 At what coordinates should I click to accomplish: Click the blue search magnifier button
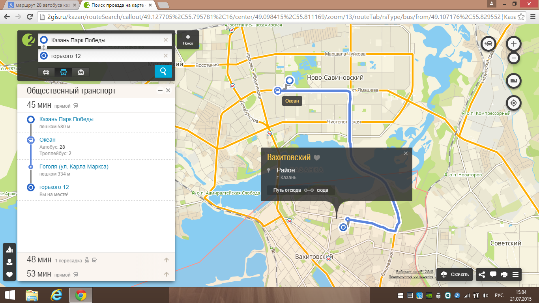click(163, 71)
